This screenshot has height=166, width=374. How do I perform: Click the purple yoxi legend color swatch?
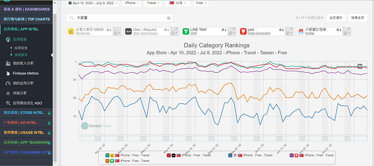(x=291, y=155)
